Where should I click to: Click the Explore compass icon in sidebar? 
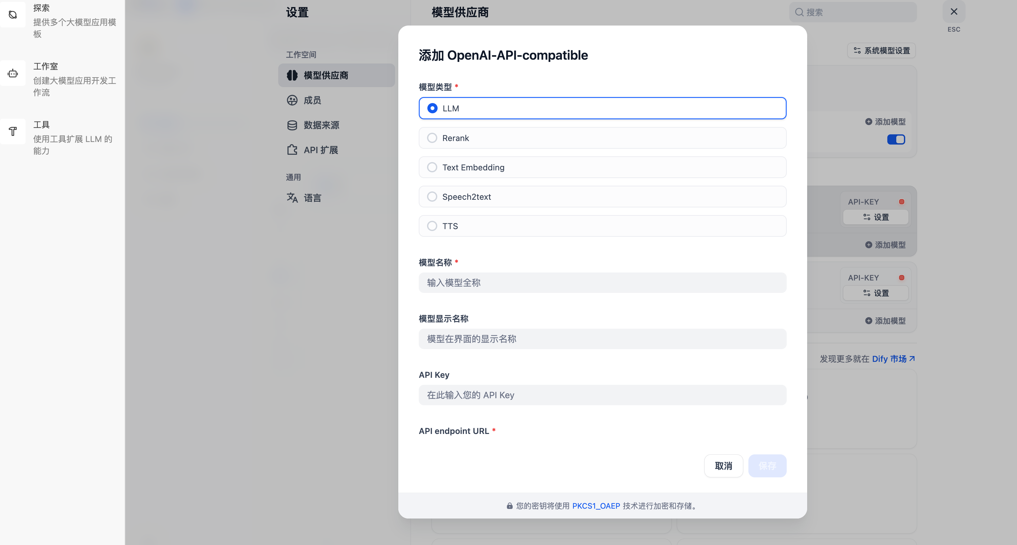pyautogui.click(x=13, y=15)
